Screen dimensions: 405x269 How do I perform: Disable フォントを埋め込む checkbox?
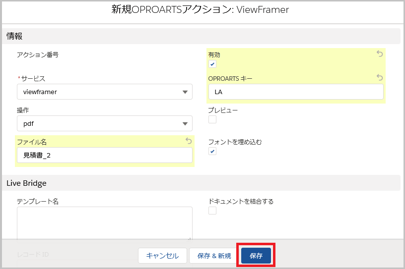click(x=212, y=151)
